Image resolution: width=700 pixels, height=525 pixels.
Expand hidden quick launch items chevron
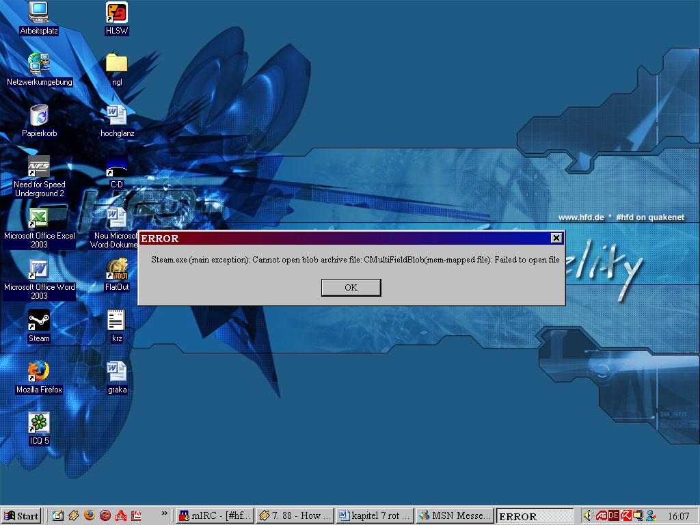pos(164,513)
